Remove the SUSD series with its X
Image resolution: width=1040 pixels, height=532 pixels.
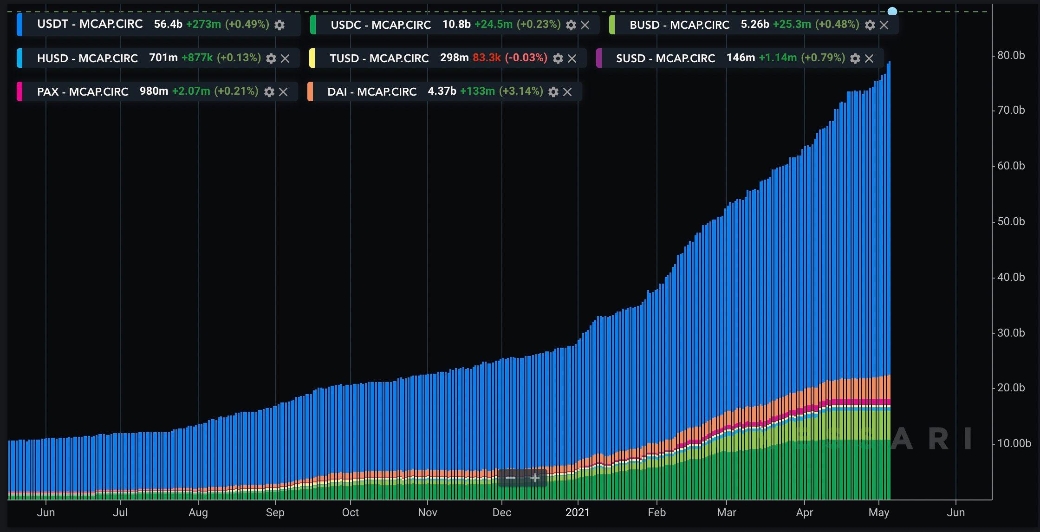coord(869,58)
